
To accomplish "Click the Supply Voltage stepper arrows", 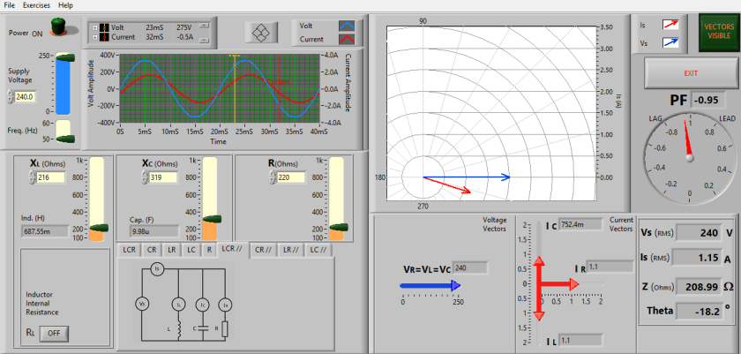I will click(x=11, y=97).
